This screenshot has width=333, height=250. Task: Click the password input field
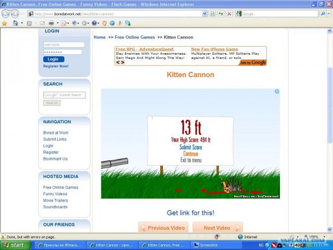(62, 52)
